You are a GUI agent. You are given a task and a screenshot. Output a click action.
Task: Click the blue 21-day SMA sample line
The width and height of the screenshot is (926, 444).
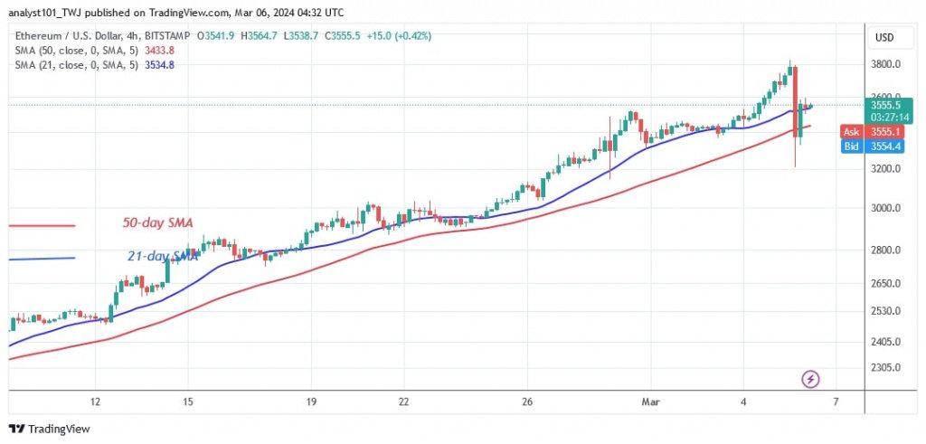point(42,260)
